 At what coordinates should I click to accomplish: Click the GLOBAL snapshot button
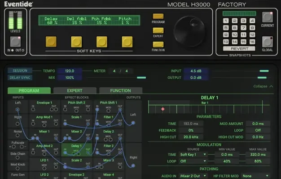268,42
